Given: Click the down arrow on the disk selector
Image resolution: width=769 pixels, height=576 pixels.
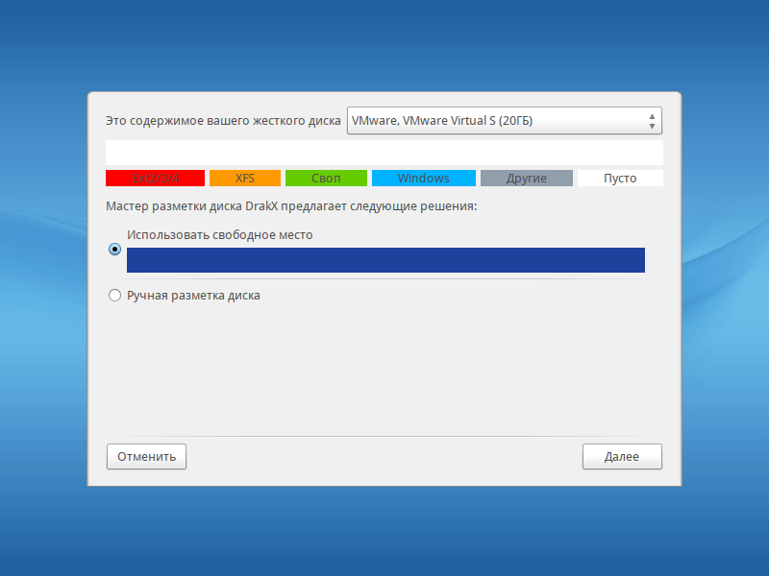Looking at the screenshot, I should pos(652,126).
